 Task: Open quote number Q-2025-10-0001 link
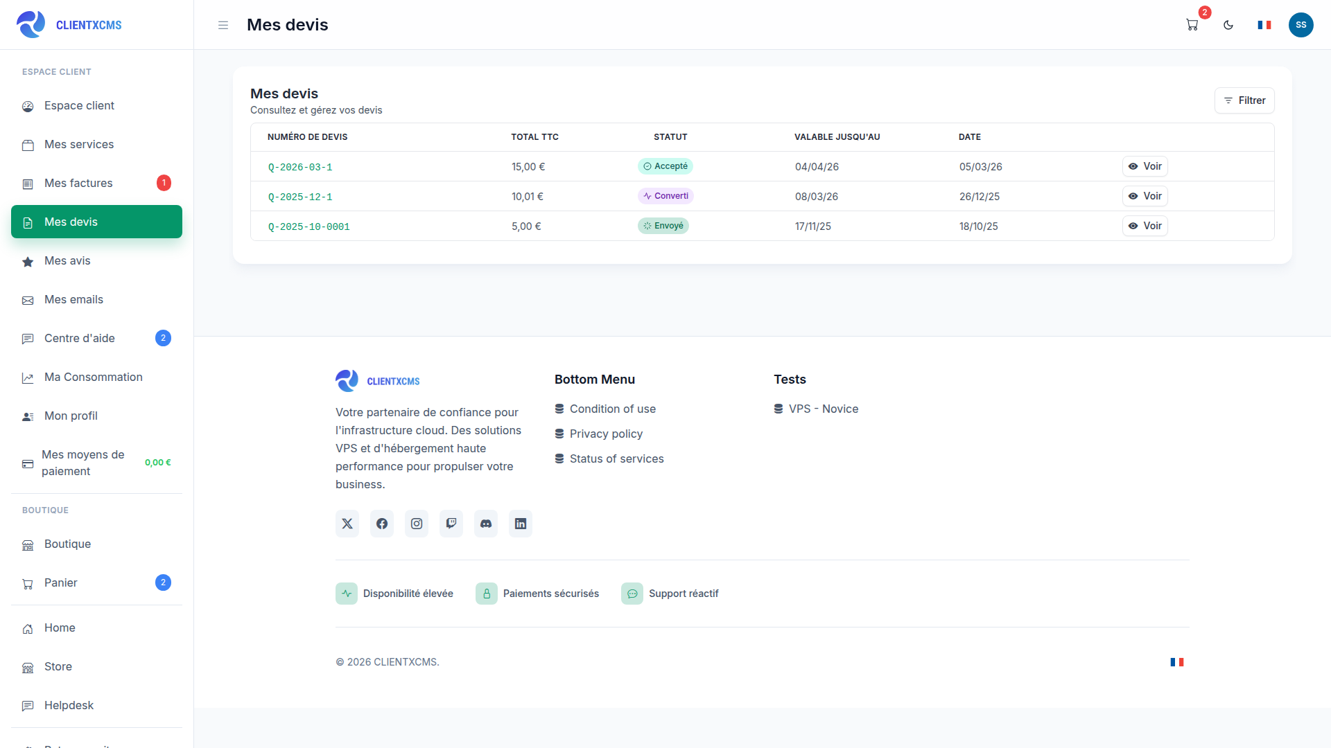click(308, 226)
